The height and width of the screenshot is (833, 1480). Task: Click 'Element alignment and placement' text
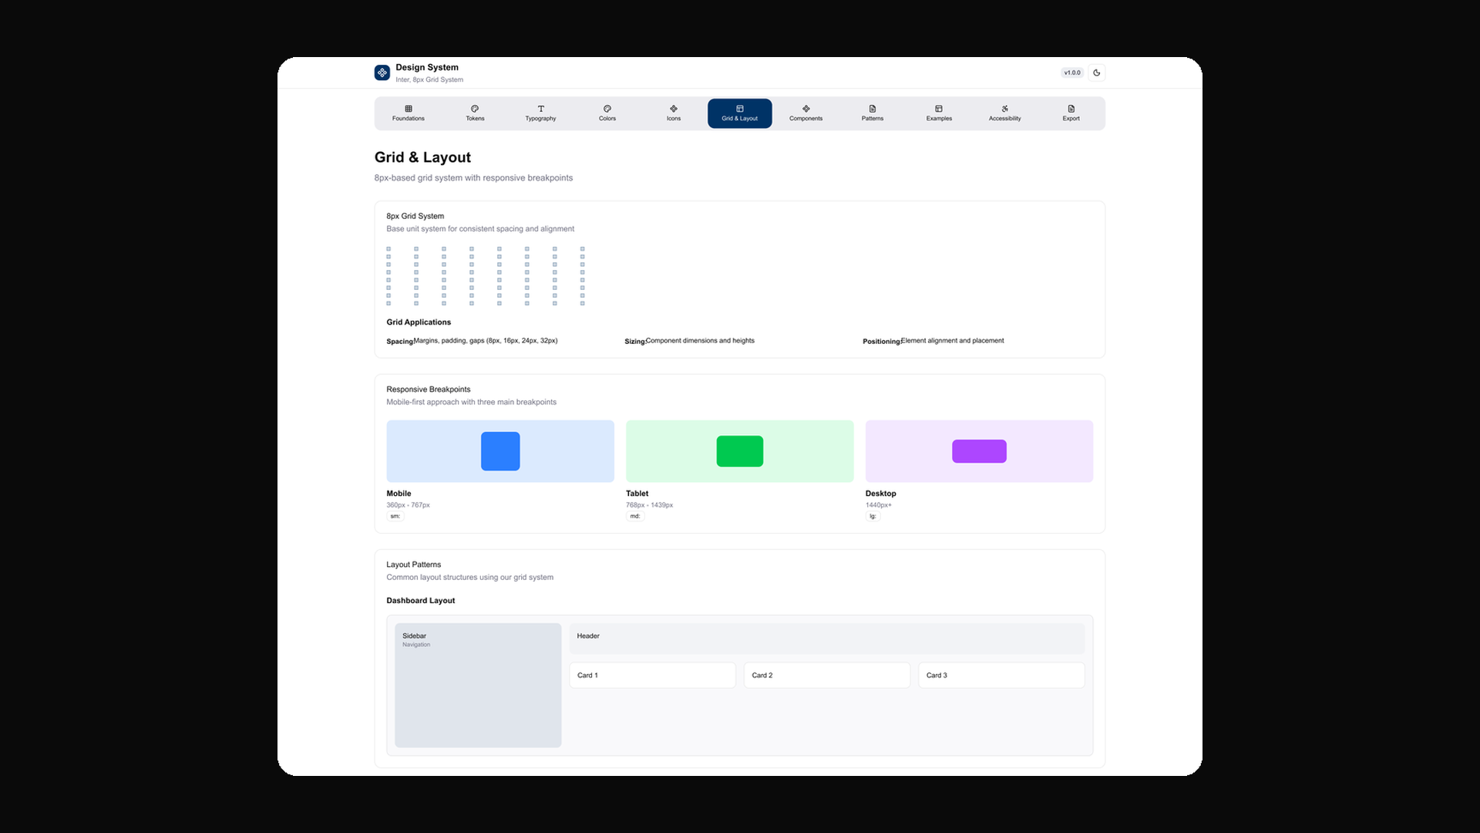tap(952, 340)
